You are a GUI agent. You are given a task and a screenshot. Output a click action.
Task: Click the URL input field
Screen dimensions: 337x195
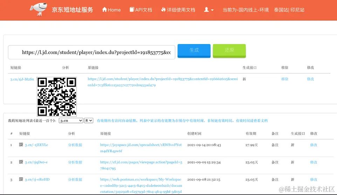(x=91, y=52)
